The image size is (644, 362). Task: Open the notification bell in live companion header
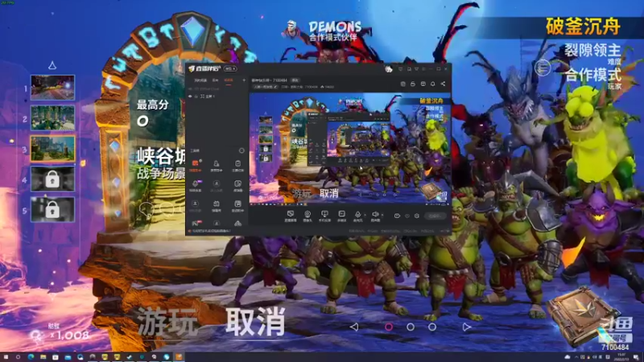432,84
